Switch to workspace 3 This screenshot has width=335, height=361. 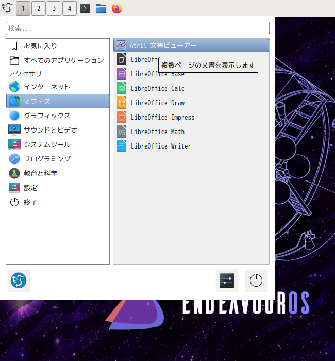[54, 9]
